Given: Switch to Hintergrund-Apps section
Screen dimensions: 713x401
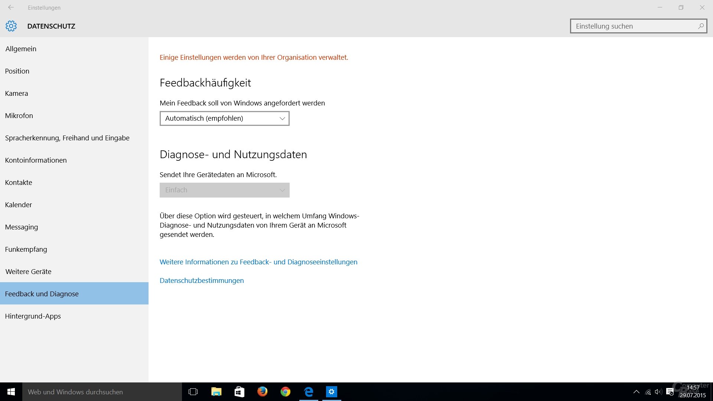Looking at the screenshot, I should click(33, 316).
